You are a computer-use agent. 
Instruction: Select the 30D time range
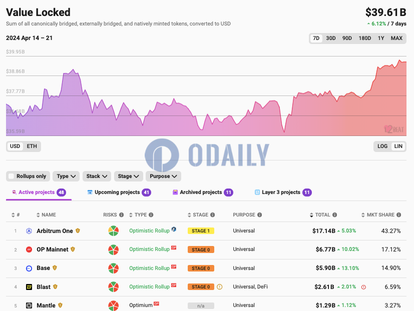click(x=330, y=38)
